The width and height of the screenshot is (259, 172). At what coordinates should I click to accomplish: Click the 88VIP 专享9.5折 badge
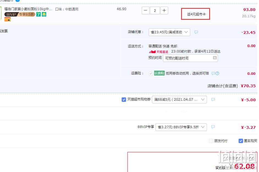point(20,14)
